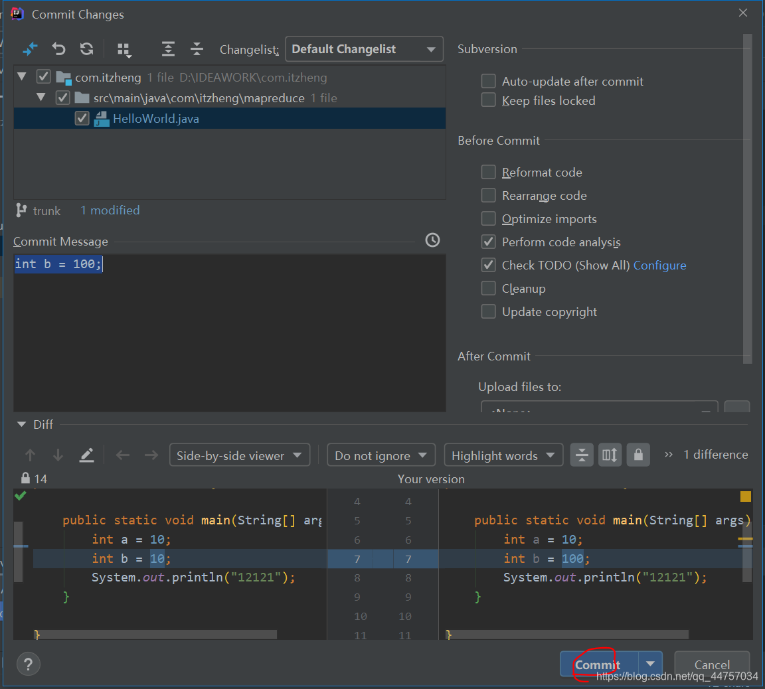765x689 pixels.
Task: Click the Configure link for TODO check
Action: point(659,266)
